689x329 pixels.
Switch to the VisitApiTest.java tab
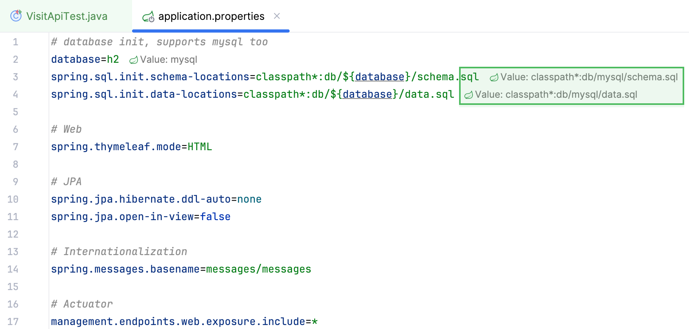[x=66, y=16]
